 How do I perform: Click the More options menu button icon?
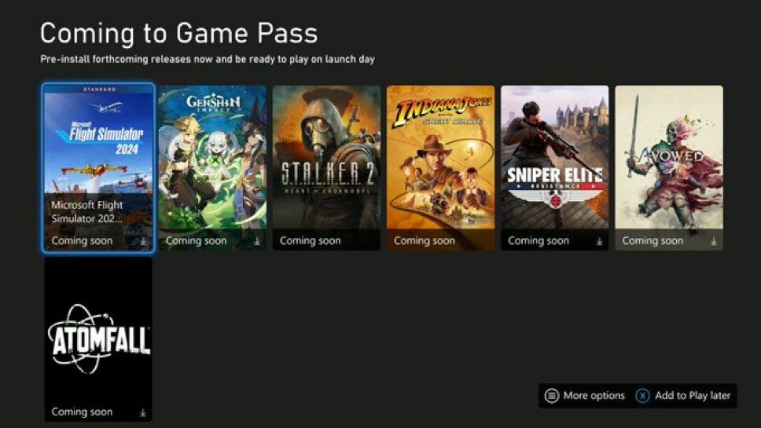pyautogui.click(x=552, y=396)
